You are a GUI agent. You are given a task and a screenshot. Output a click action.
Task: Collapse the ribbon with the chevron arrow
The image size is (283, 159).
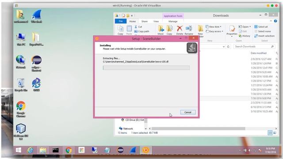[271, 21]
